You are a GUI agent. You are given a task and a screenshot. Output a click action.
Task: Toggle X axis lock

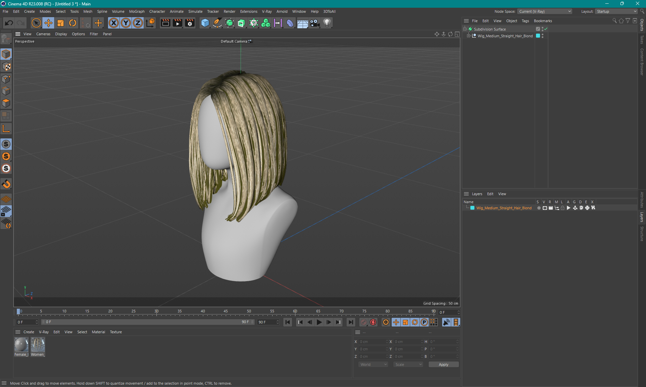[x=114, y=23]
